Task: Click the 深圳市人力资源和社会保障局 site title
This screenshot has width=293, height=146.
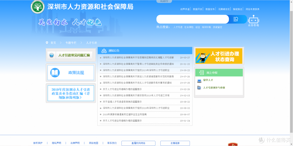Action: coord(90,7)
